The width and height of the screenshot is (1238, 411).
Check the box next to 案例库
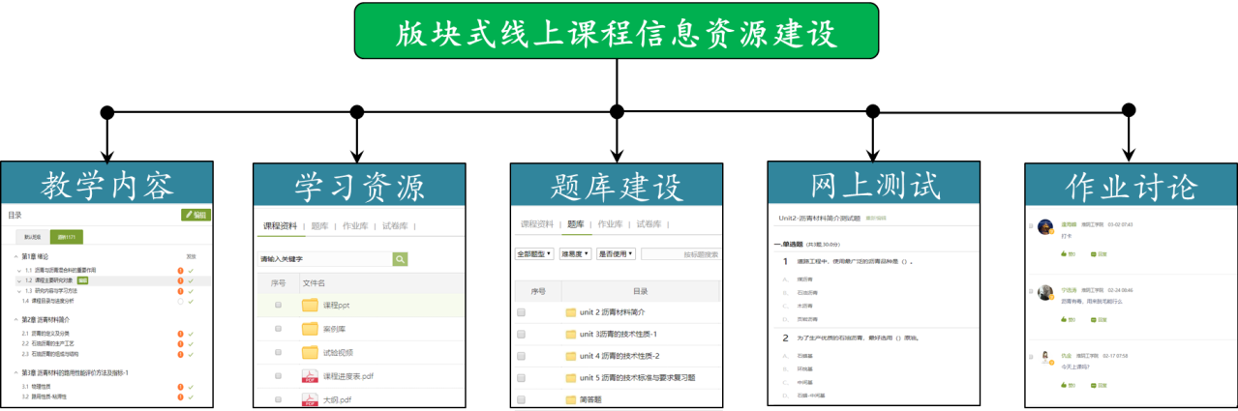(x=278, y=329)
